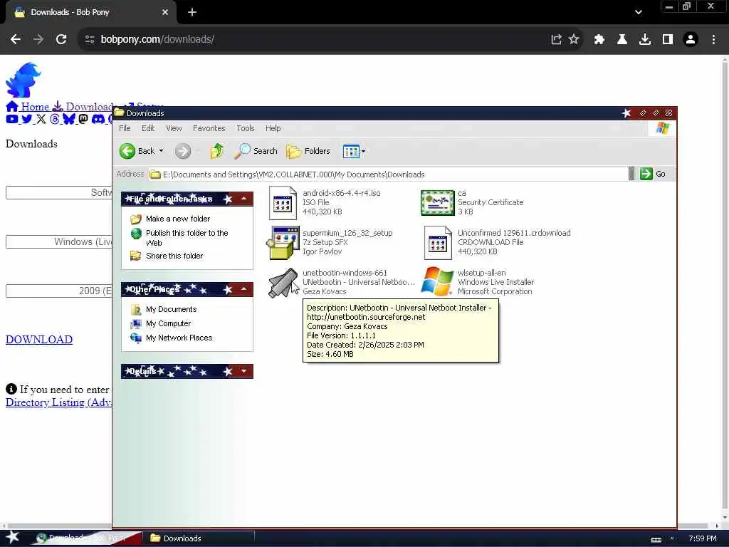
Task: Expand the Details panel
Action: tap(243, 371)
